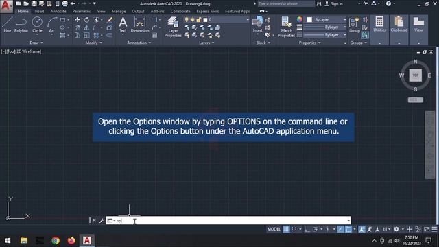The width and height of the screenshot is (439, 247).
Task: Use Match Properties tool
Action: [x=286, y=27]
